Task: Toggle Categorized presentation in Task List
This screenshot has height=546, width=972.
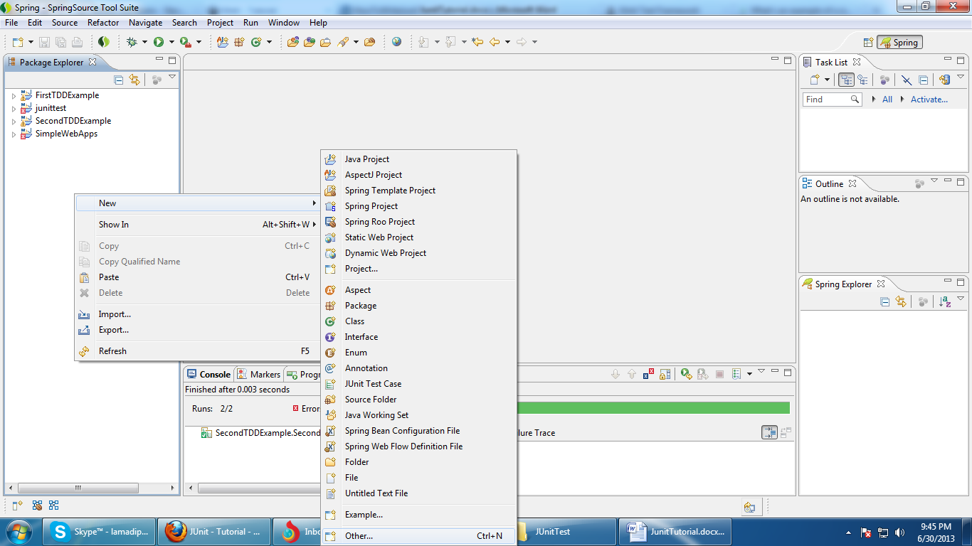Action: click(x=846, y=80)
